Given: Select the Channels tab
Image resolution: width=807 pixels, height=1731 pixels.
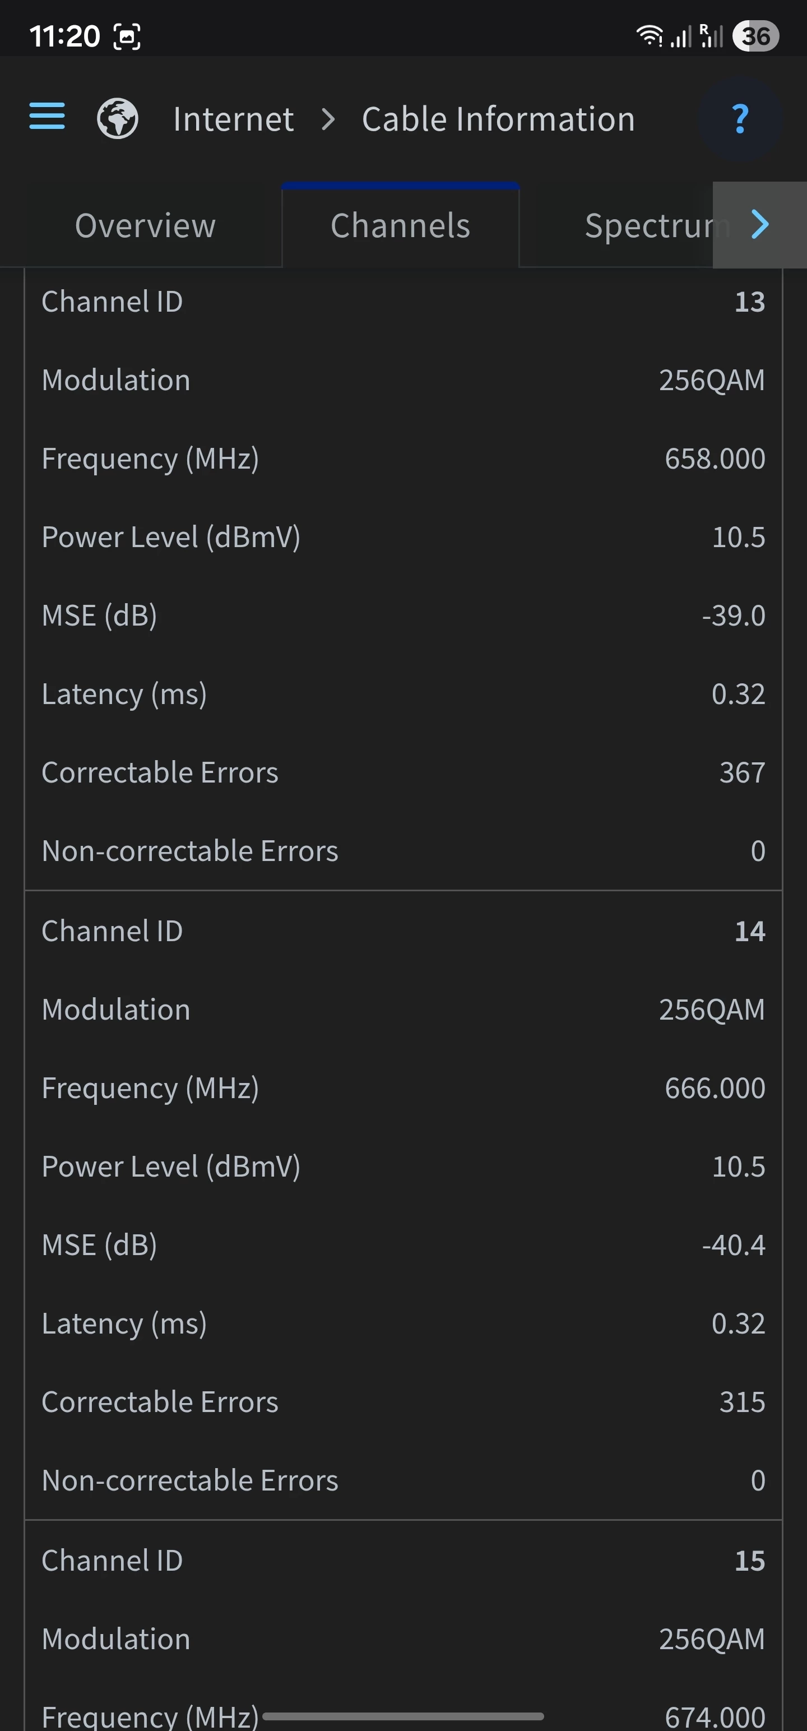Looking at the screenshot, I should click(x=401, y=226).
